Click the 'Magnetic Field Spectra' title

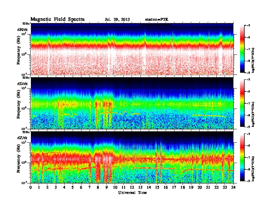click(x=58, y=19)
